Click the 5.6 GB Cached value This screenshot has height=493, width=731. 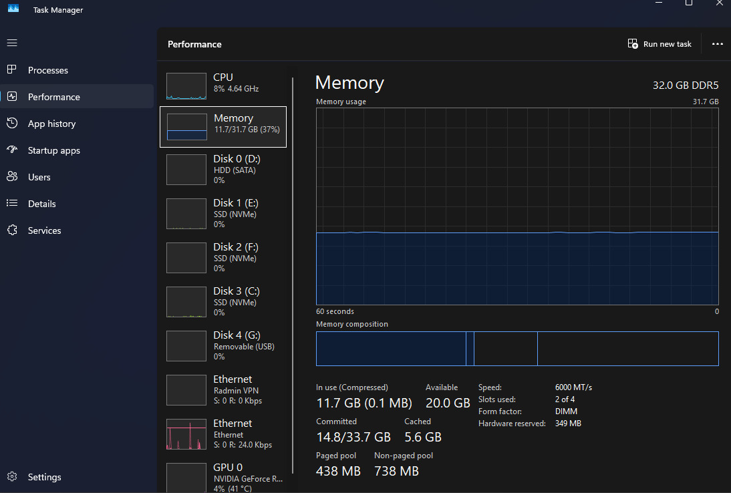423,437
